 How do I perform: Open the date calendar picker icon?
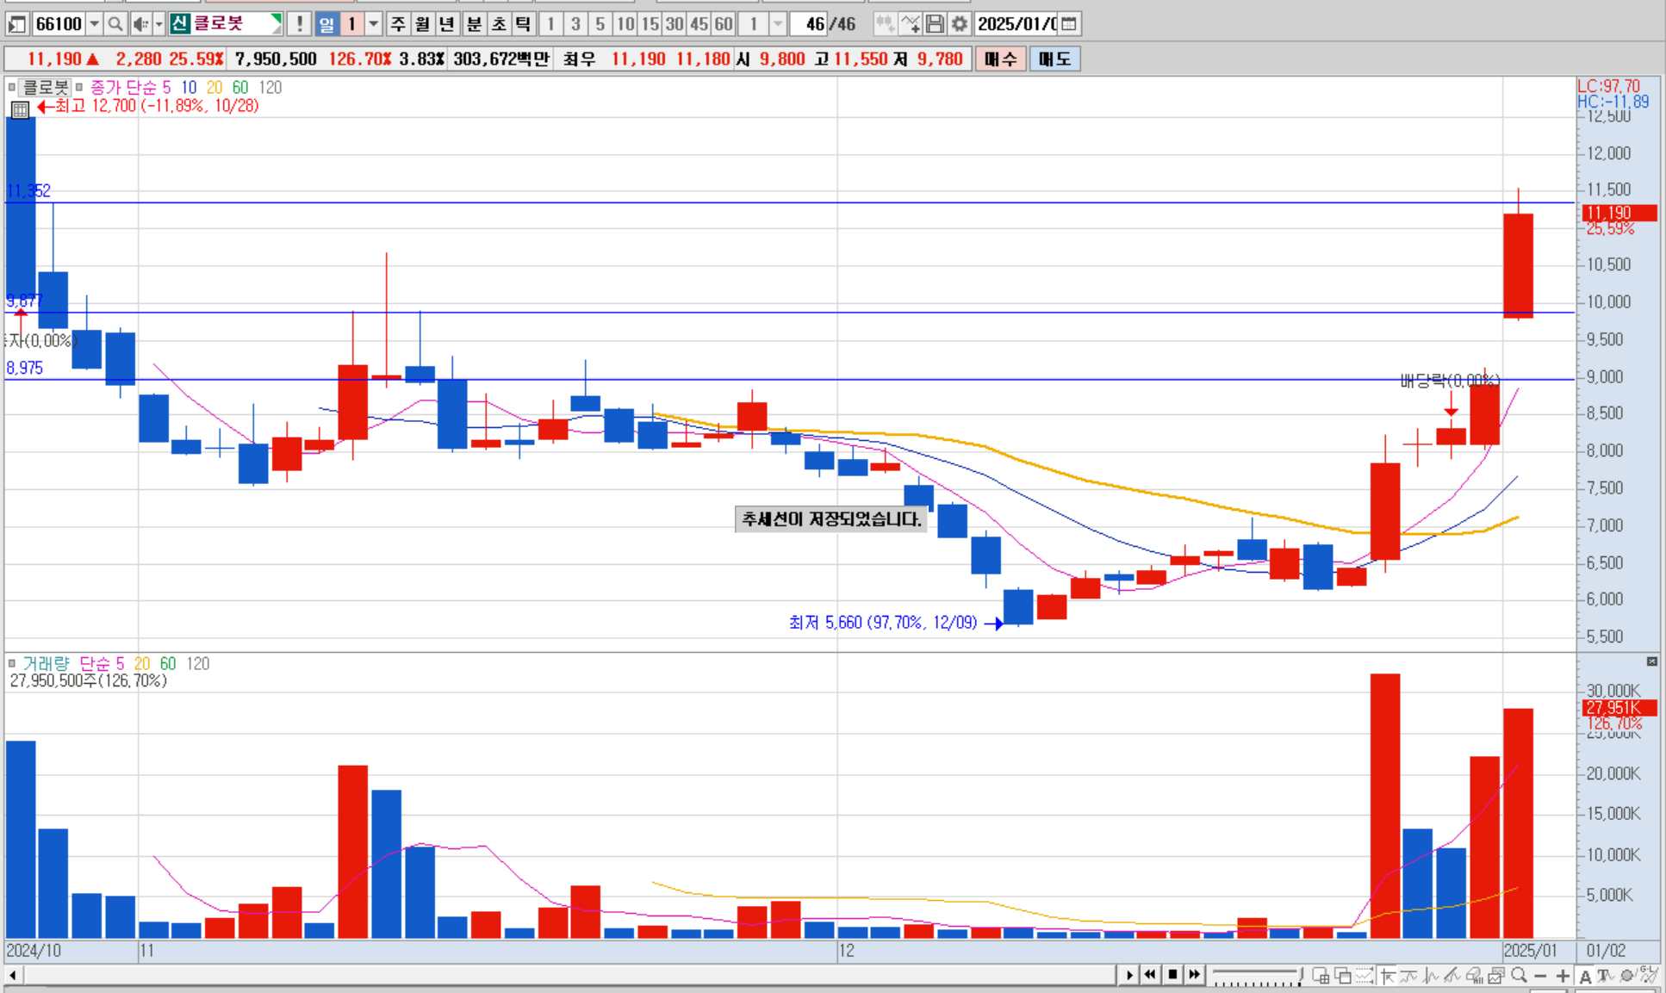point(1069,24)
